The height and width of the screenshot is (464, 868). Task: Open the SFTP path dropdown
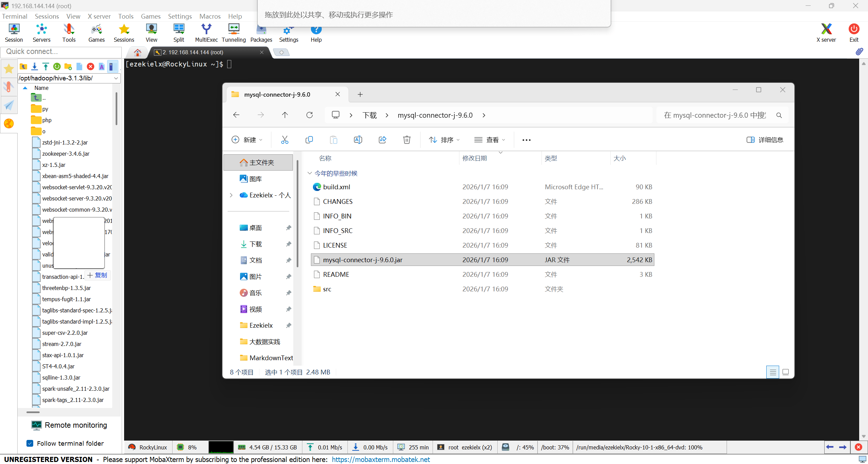coord(116,78)
